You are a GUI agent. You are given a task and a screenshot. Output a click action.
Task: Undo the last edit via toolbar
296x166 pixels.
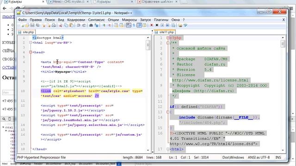point(79,25)
